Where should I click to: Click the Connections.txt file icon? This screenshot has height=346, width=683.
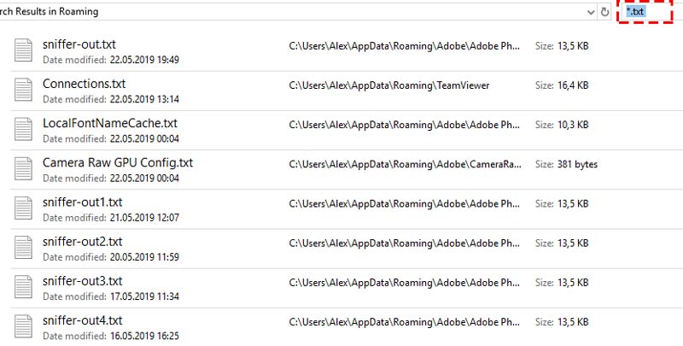[x=23, y=90]
